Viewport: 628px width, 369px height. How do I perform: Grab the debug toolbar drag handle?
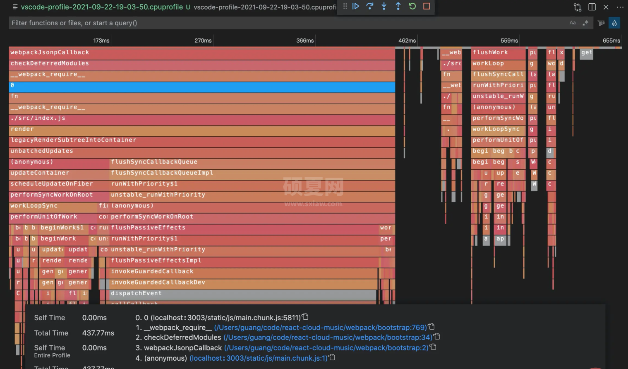[x=345, y=6]
